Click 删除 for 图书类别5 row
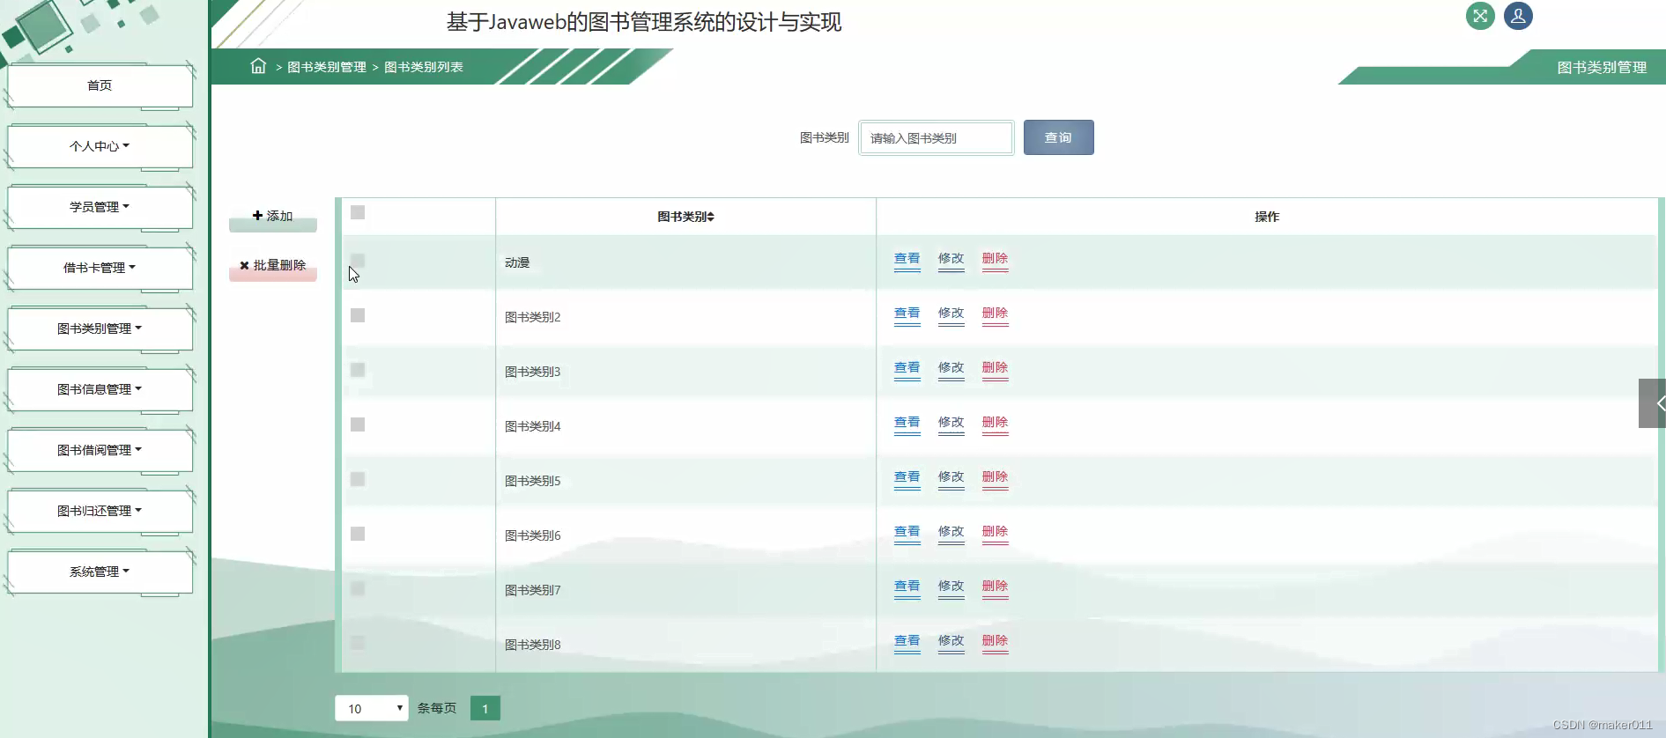 click(x=995, y=477)
